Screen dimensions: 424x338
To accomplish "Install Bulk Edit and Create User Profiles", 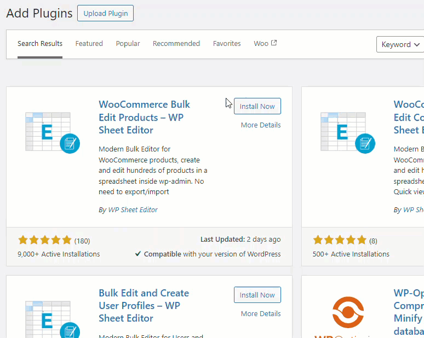I will [257, 295].
